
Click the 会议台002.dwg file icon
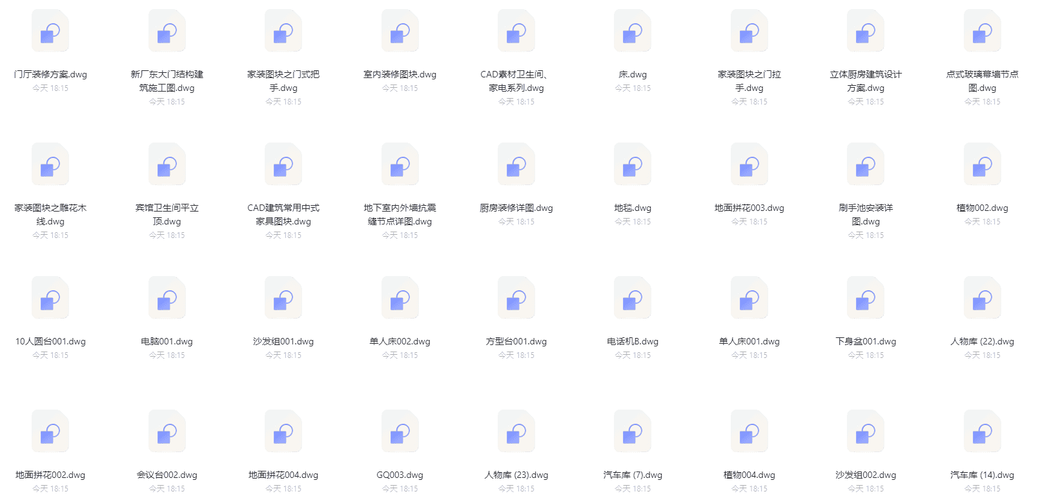[x=167, y=432]
